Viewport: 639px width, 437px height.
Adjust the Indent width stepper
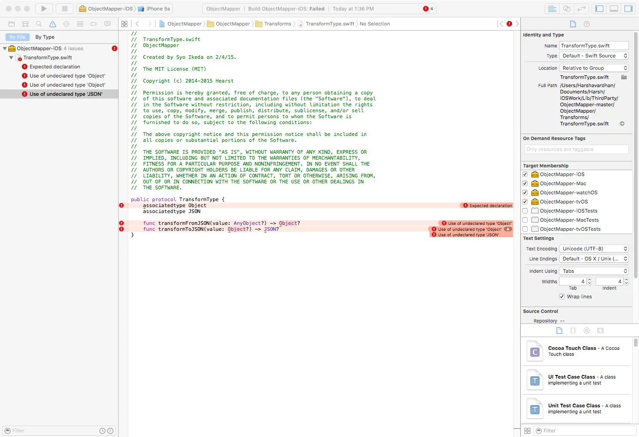click(x=626, y=281)
